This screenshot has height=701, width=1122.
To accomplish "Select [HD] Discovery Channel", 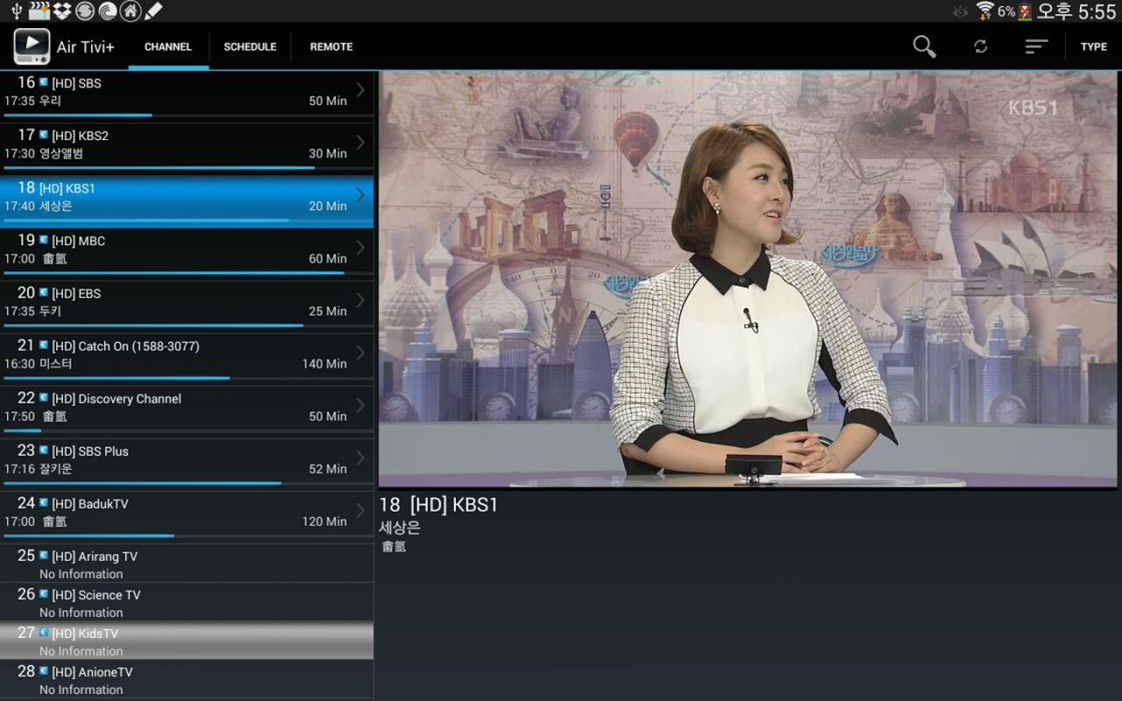I will 187,410.
